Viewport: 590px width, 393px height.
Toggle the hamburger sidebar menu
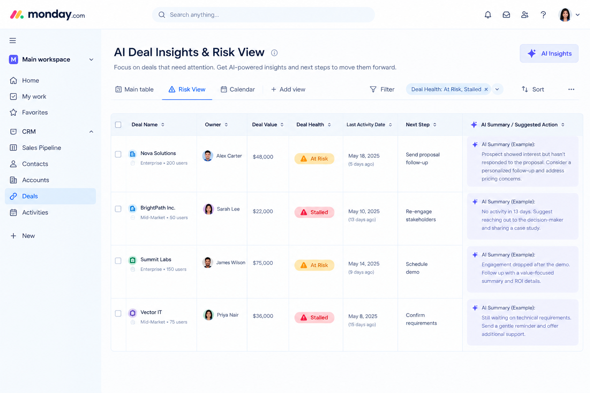pos(13,40)
